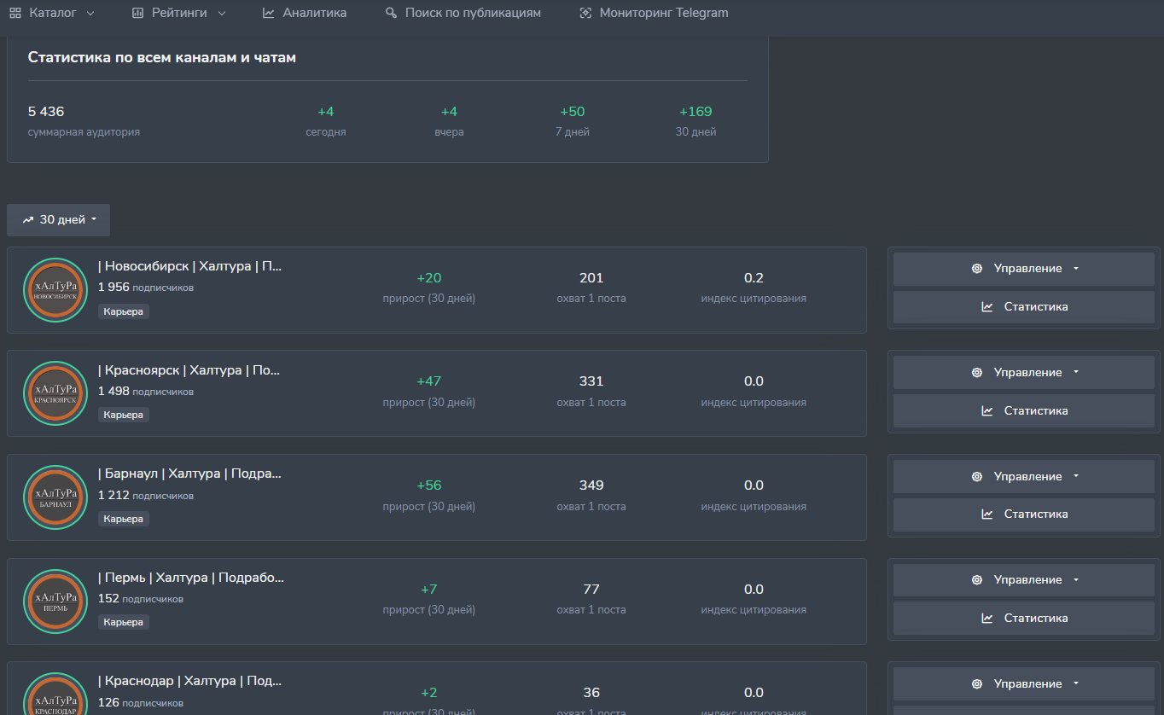The image size is (1164, 715).
Task: Expand Управление dropdown for Красноярск channel
Action: point(1024,373)
